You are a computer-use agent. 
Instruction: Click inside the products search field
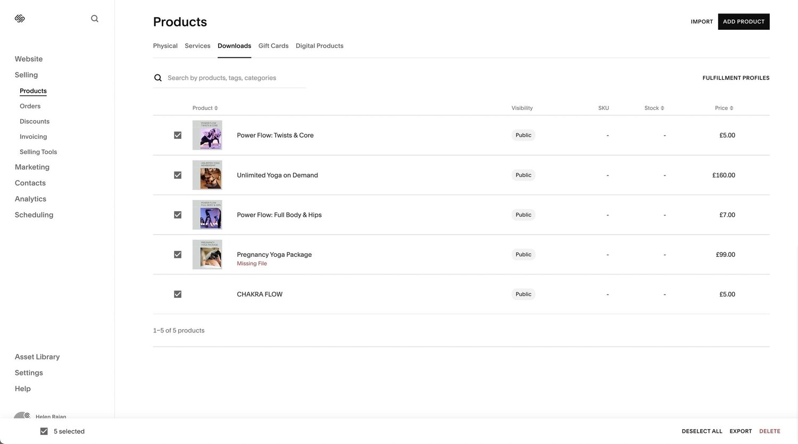pyautogui.click(x=229, y=77)
